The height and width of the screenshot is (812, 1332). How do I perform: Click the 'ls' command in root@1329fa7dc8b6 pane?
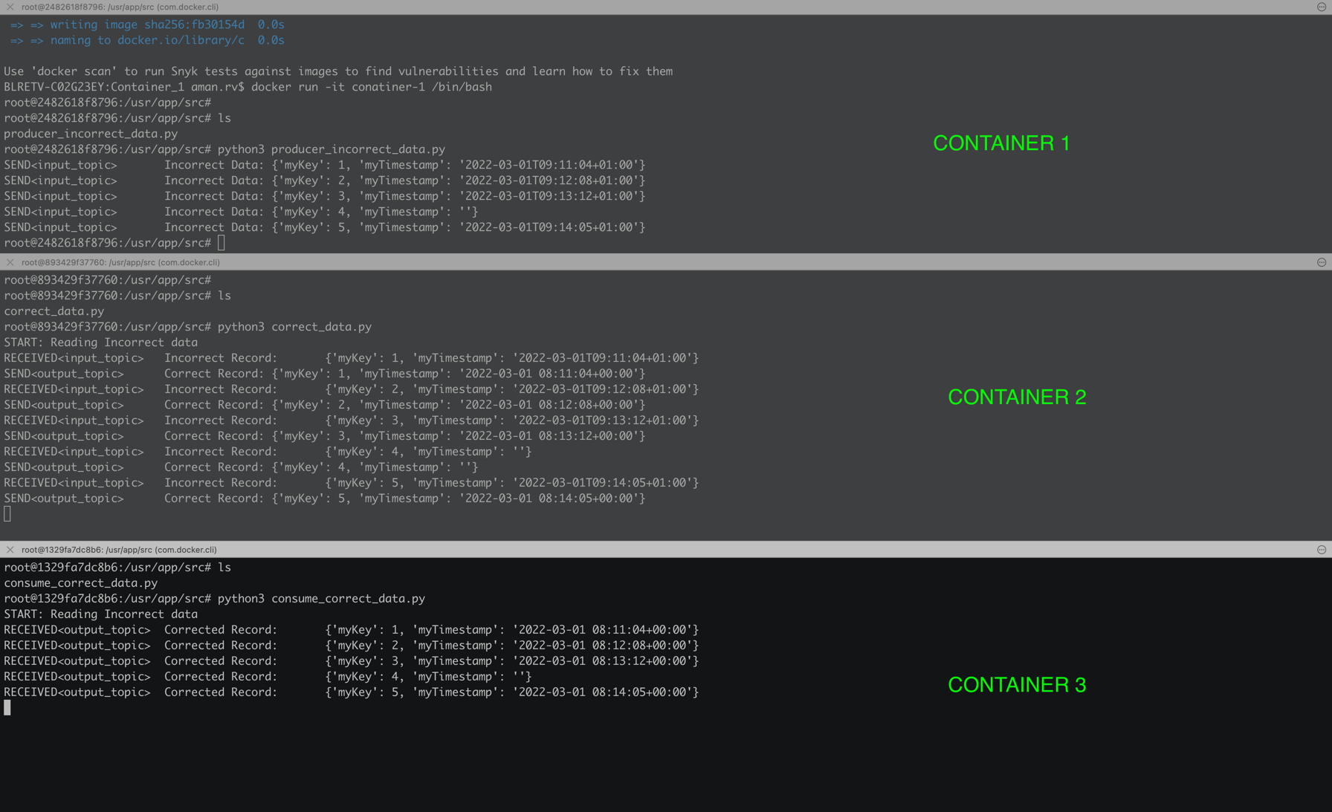point(224,568)
